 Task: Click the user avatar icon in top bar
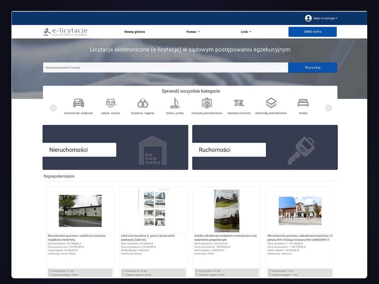pyautogui.click(x=308, y=18)
